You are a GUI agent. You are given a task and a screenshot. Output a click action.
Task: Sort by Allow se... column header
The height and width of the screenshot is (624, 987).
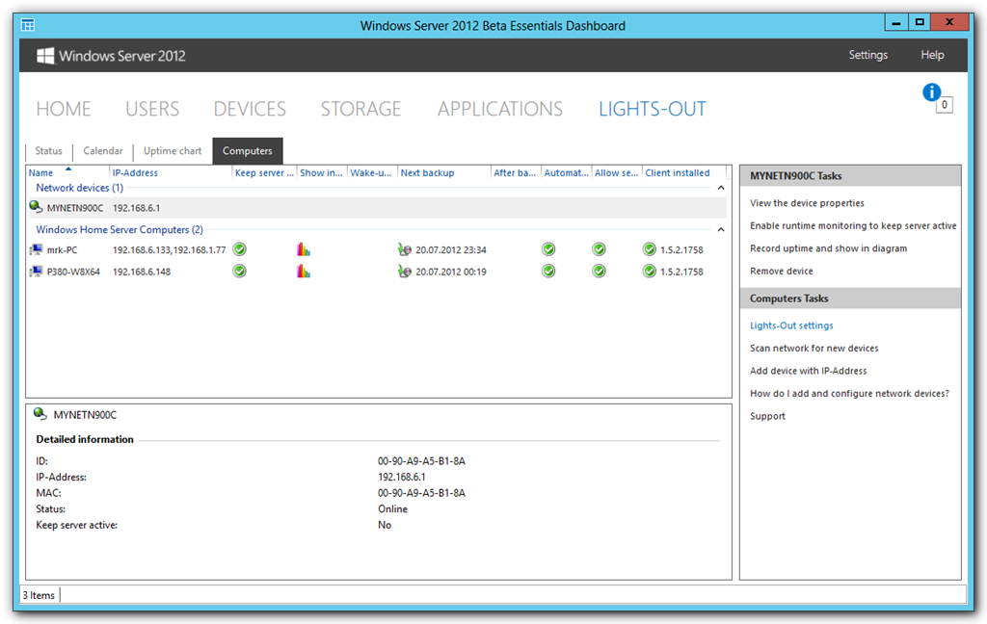pos(616,173)
